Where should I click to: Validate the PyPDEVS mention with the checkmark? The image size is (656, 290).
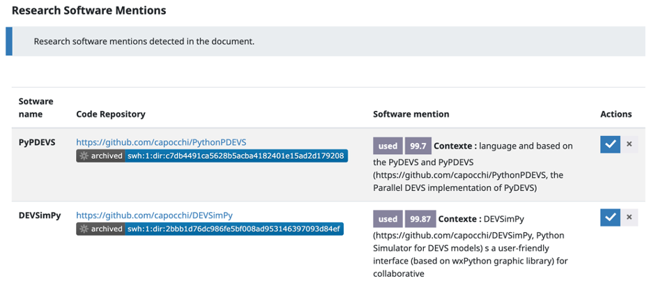(x=610, y=144)
